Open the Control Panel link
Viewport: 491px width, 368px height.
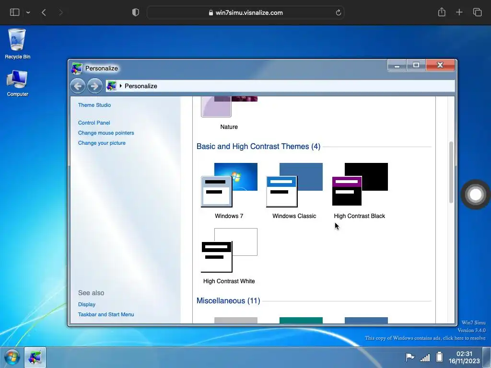coord(94,123)
